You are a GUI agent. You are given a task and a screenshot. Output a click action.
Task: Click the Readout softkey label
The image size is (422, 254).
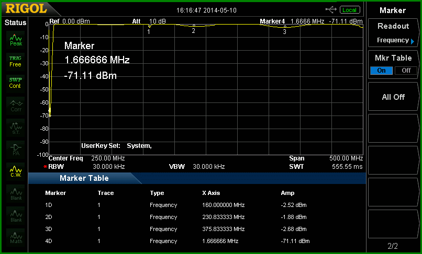[393, 26]
